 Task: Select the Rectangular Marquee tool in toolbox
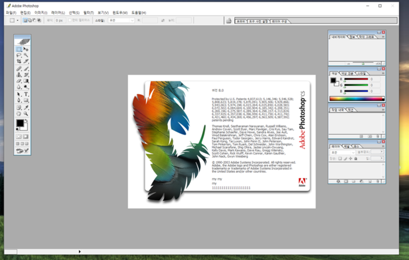pyautogui.click(x=19, y=49)
